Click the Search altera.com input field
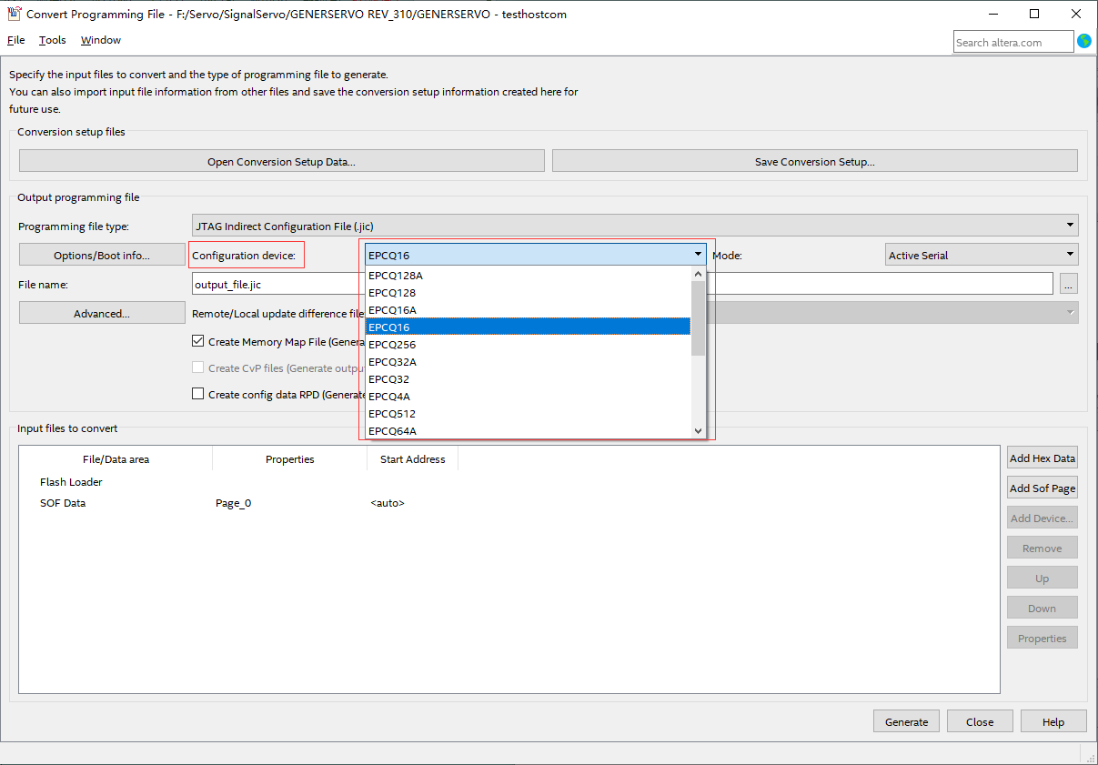 point(1013,42)
